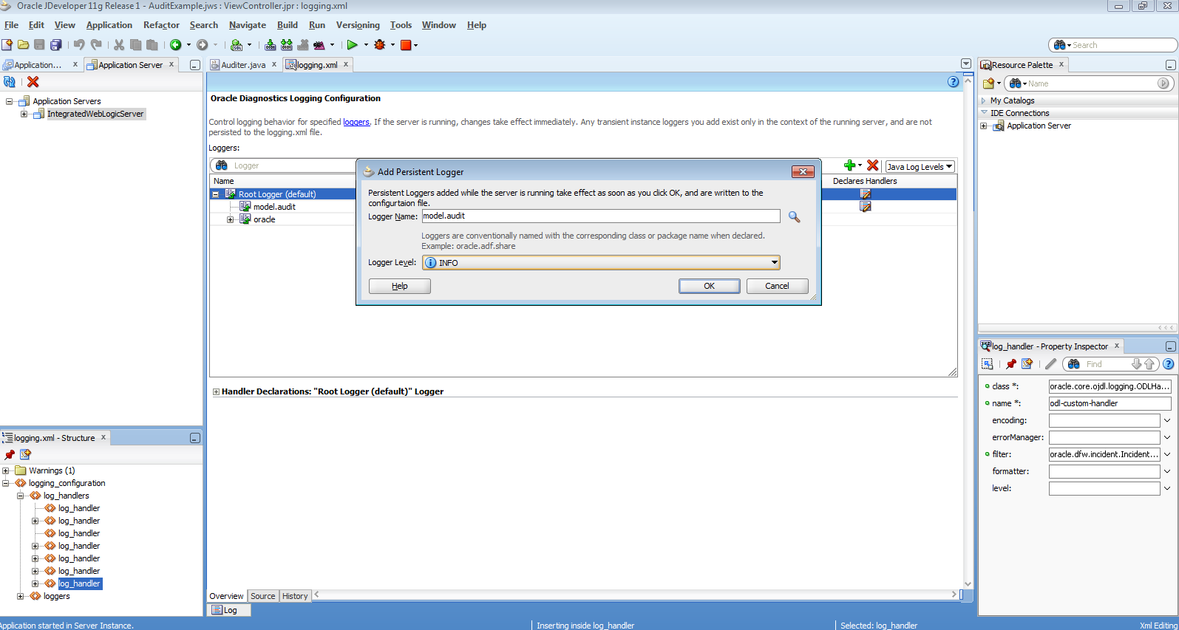1179x630 pixels.
Task: Click red Delete X in Application Server panel
Action: tap(33, 82)
